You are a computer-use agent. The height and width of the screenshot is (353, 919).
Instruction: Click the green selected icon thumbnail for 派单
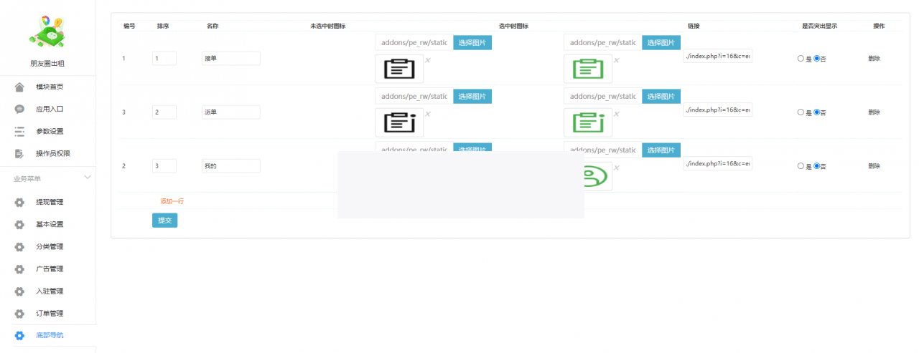click(587, 122)
